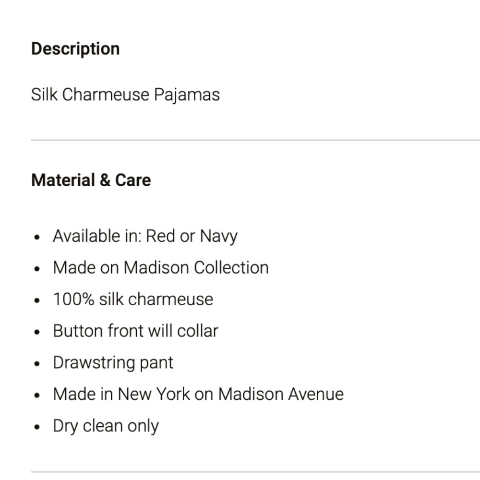The image size is (480, 480).
Task: Click the bullet beside Dry clean only
Action: click(x=37, y=427)
